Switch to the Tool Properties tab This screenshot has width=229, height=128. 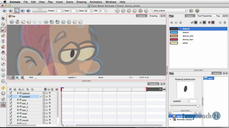[204, 16]
